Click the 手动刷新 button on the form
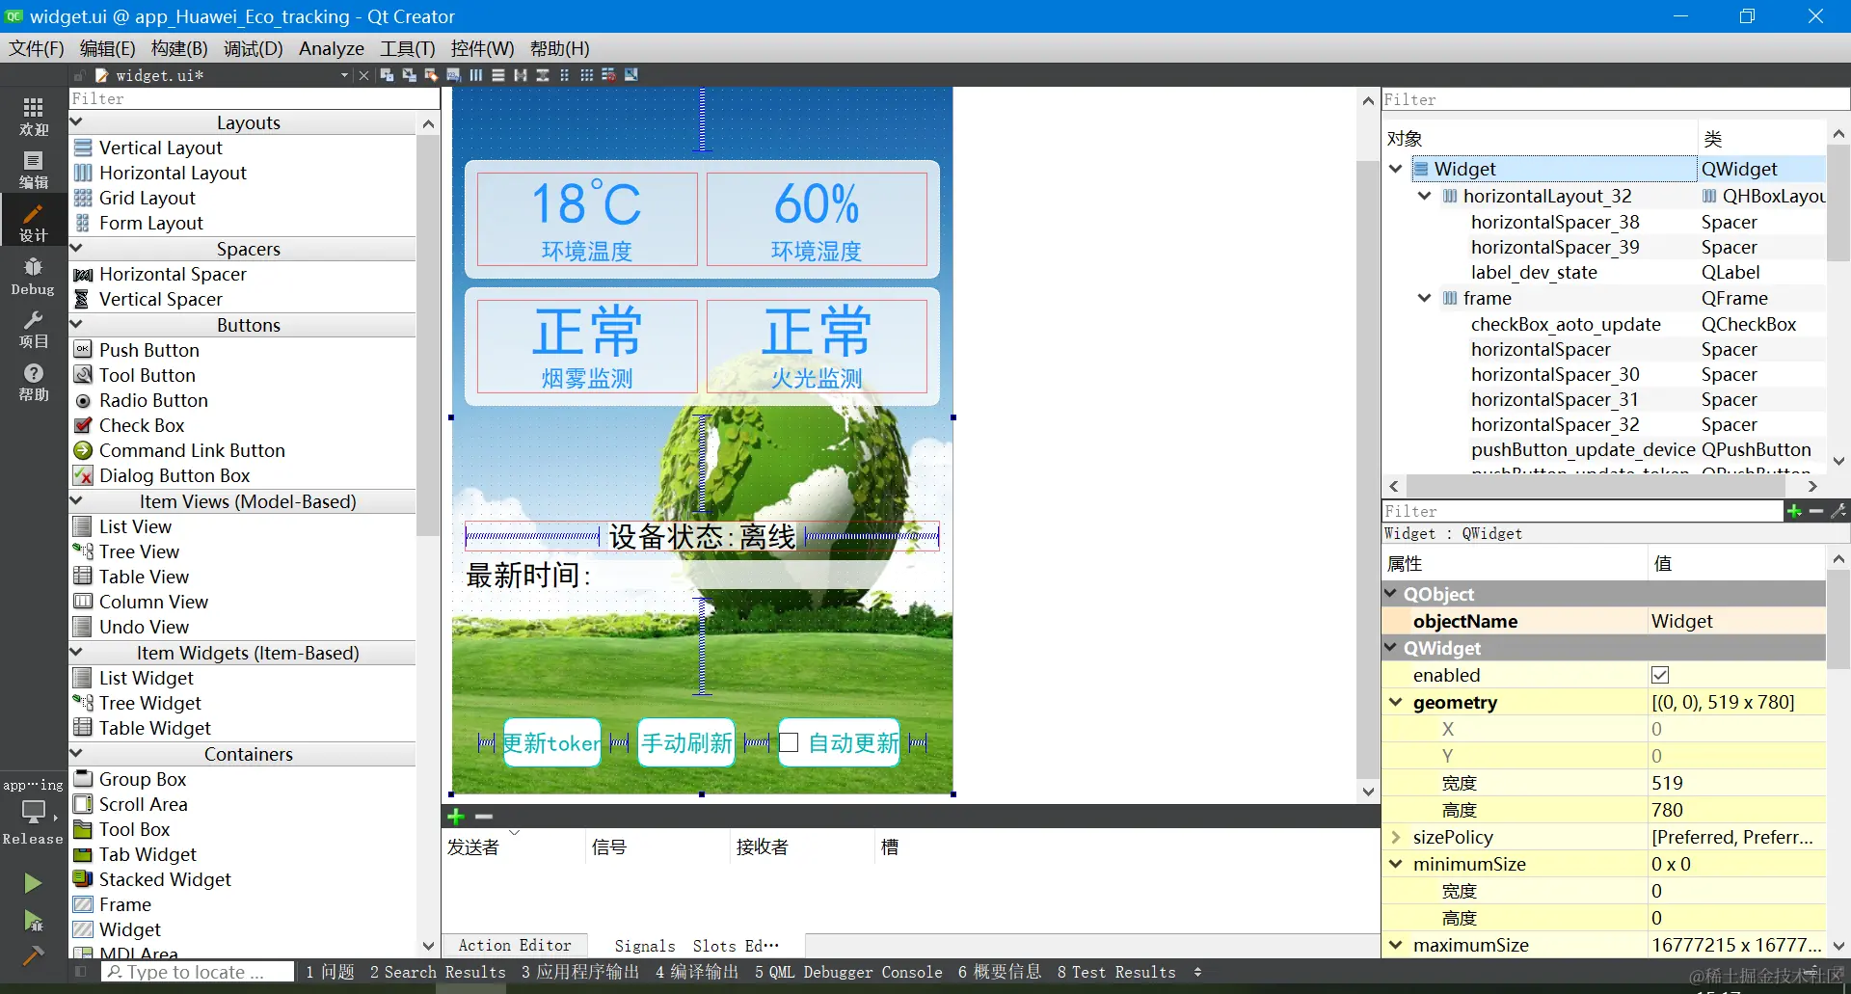The width and height of the screenshot is (1851, 994). (x=686, y=742)
